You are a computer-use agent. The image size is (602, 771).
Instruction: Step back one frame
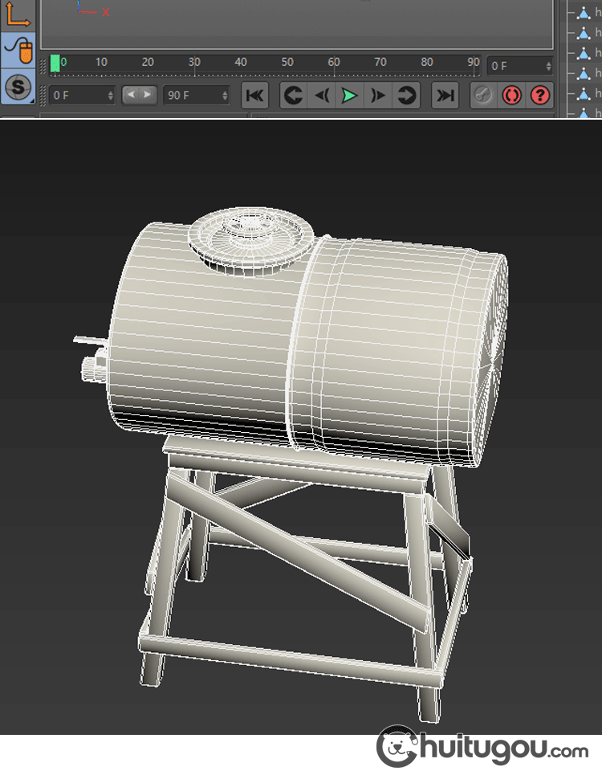[322, 96]
